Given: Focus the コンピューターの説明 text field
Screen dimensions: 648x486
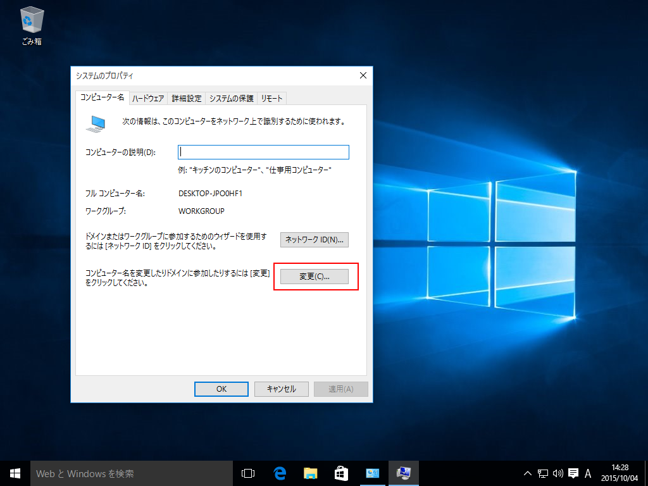Looking at the screenshot, I should pos(263,152).
